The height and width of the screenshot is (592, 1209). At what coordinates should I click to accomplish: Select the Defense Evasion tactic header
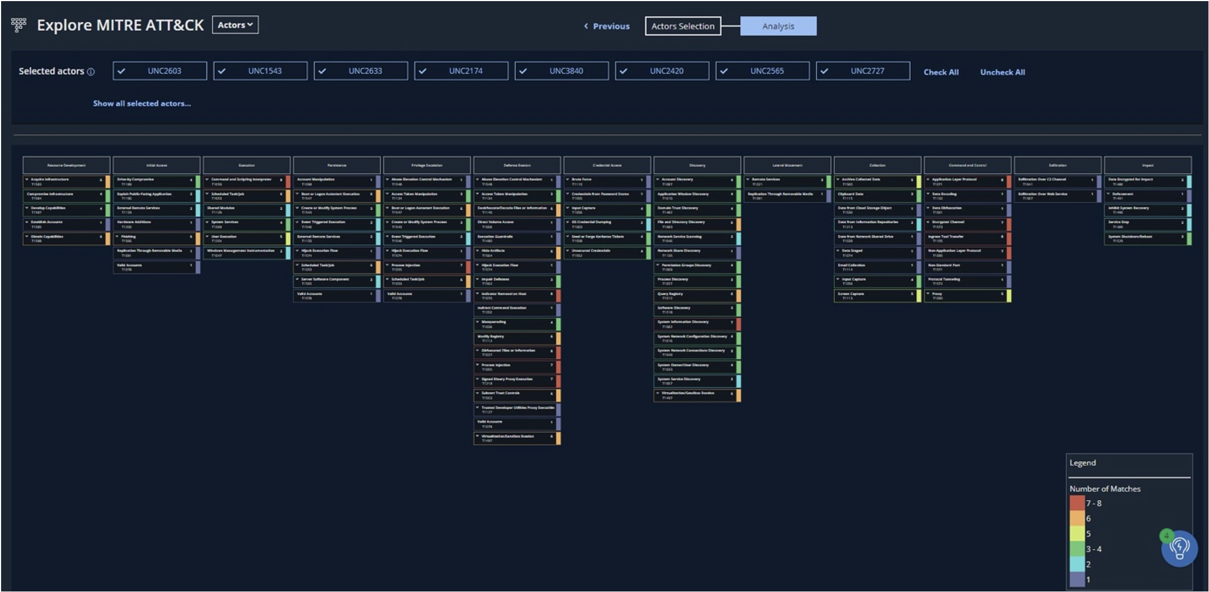[517, 165]
